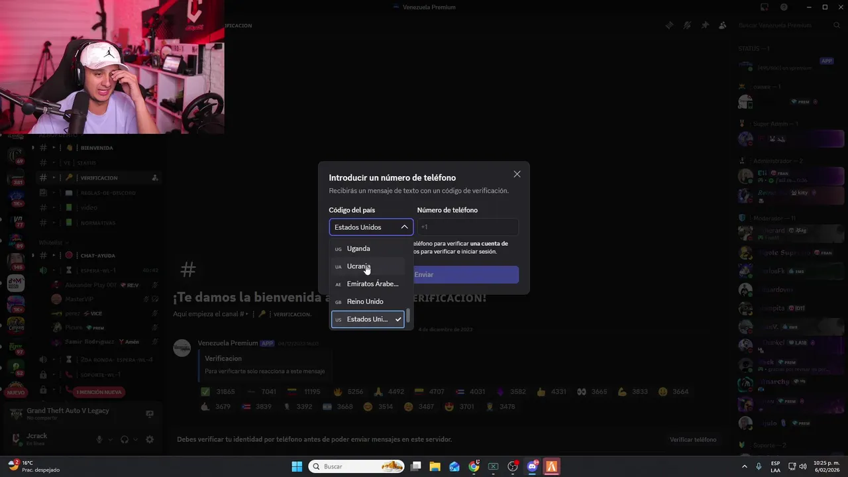The height and width of the screenshot is (477, 848).
Task: Choose Reino Unido in country list
Action: point(368,301)
